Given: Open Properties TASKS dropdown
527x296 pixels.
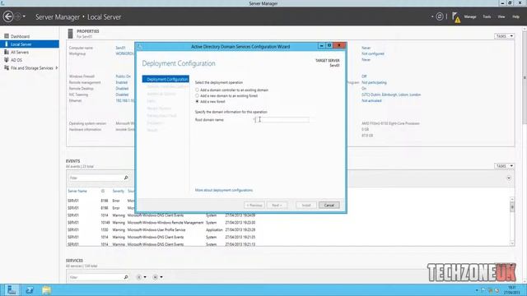Looking at the screenshot, I should [504, 36].
